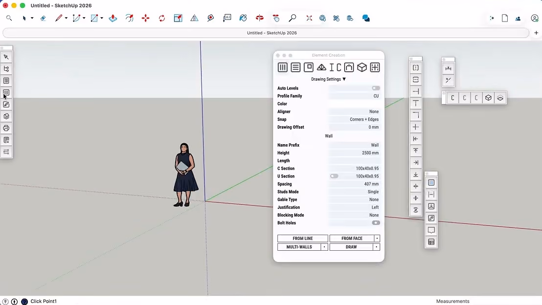Image resolution: width=542 pixels, height=305 pixels.
Task: Select the Eraser tool in top toolbar
Action: coord(43,18)
